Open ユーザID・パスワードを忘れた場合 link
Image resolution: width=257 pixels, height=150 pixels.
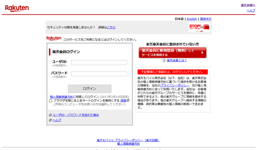click(x=76, y=115)
